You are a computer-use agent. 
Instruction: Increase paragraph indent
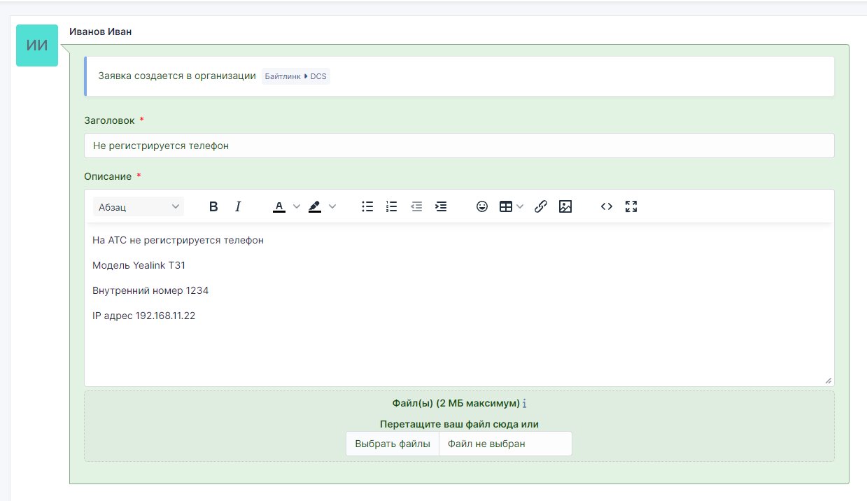[441, 206]
